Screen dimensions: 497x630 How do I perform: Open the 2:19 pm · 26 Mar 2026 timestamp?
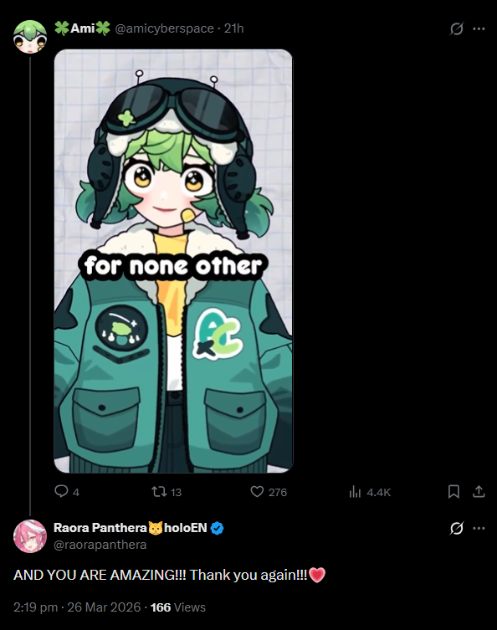click(77, 607)
